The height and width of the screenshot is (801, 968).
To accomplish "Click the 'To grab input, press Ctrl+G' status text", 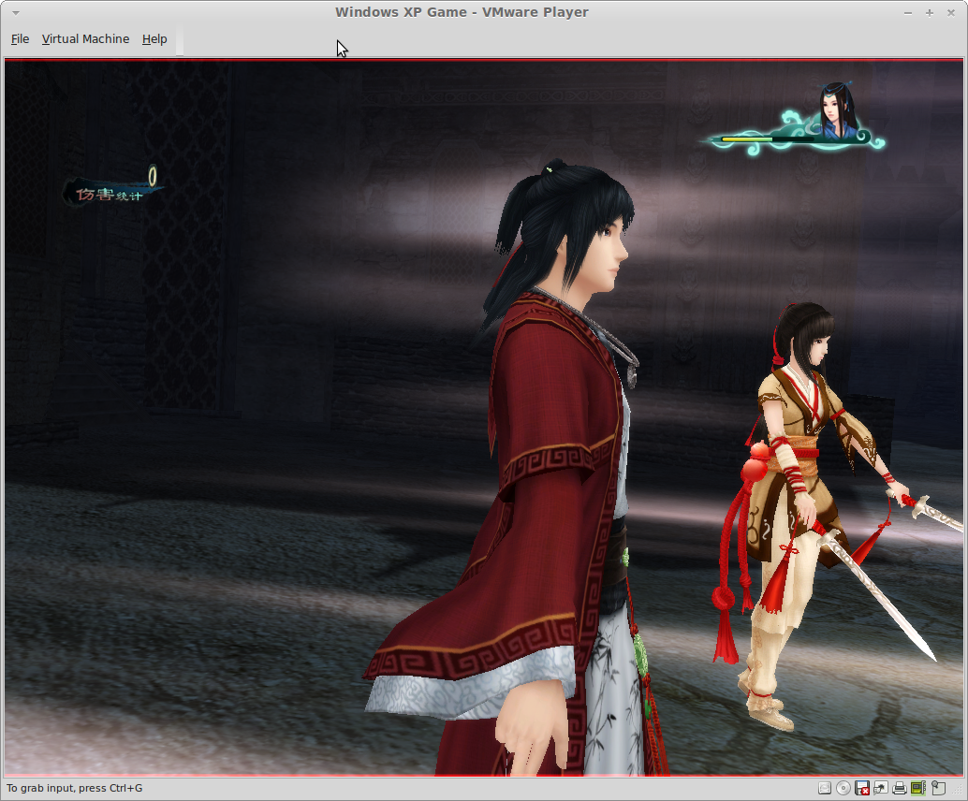I will (x=75, y=788).
